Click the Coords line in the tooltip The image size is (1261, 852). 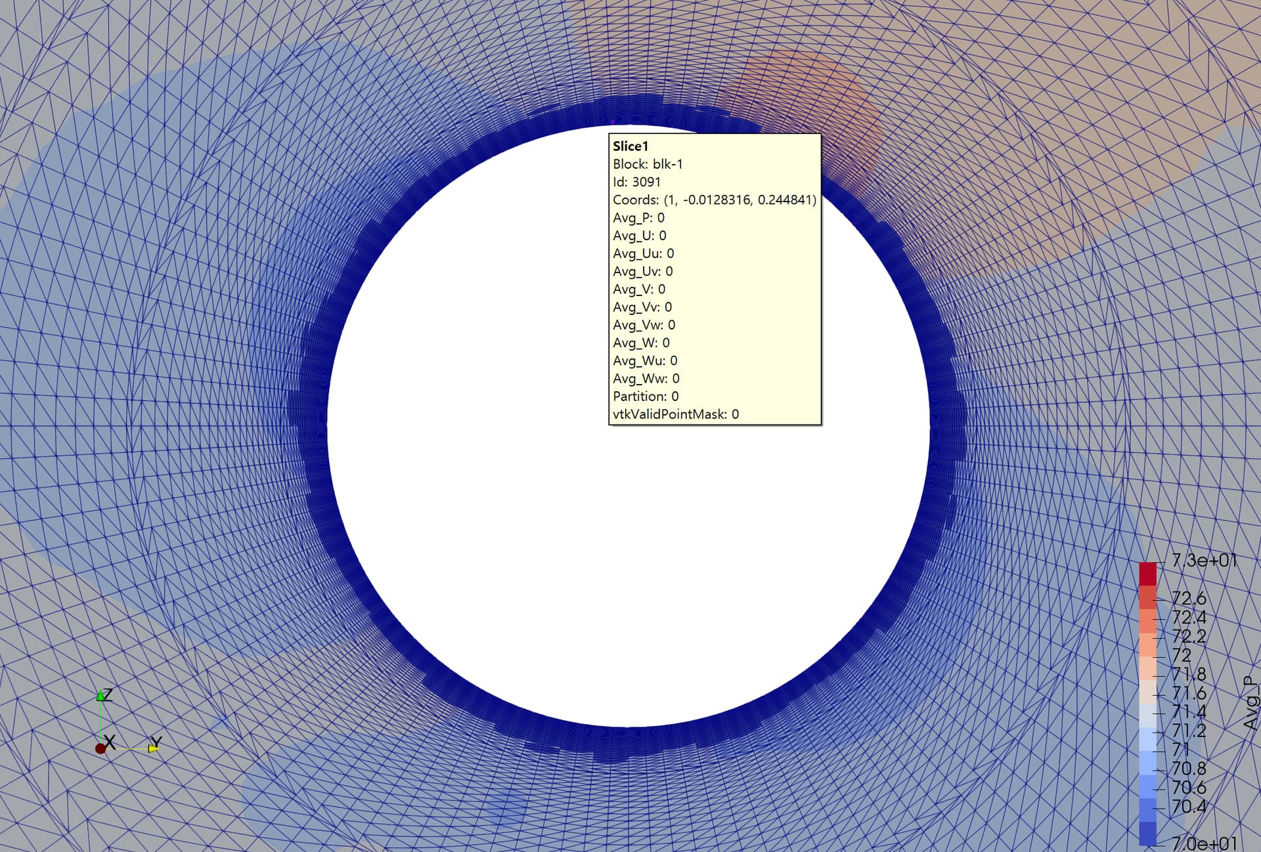click(714, 200)
